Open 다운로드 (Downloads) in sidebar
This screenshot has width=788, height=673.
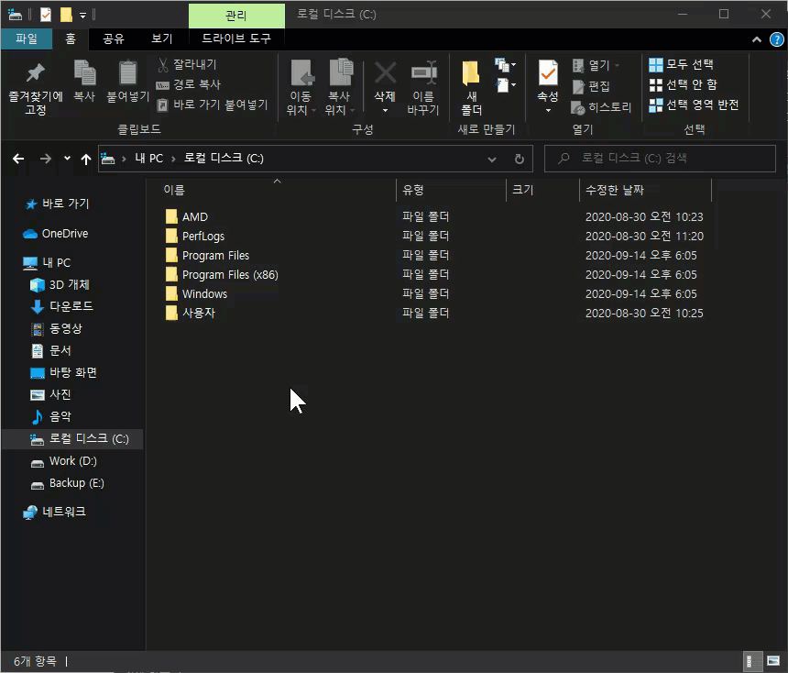click(61, 306)
